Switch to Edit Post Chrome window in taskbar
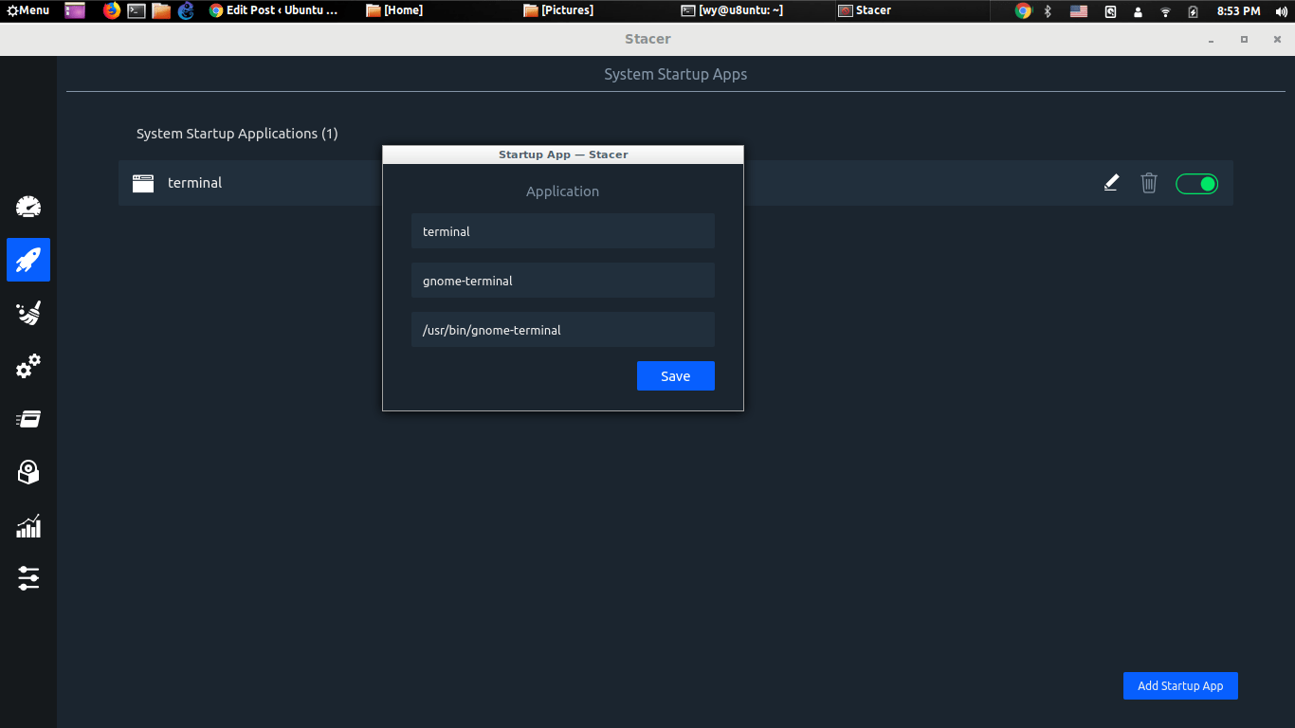Screen dimensions: 1295x728 coord(274,10)
